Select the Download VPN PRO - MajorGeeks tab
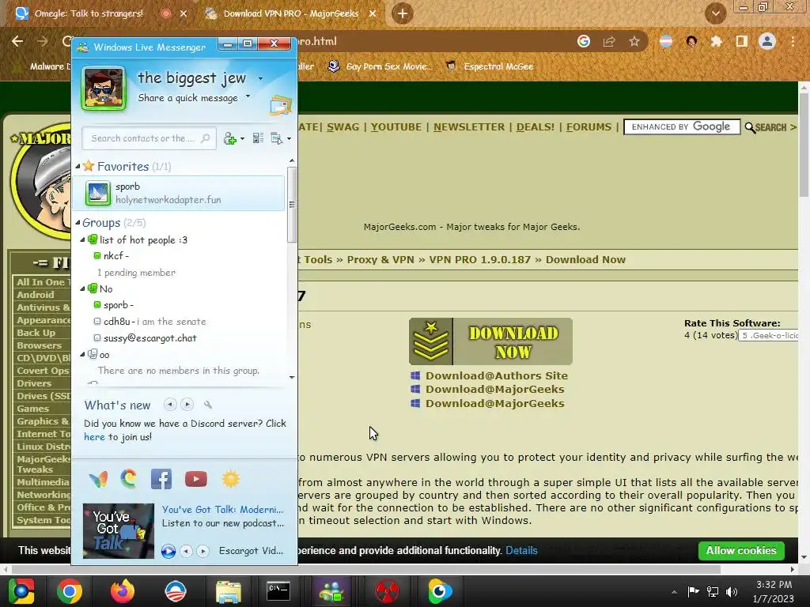The image size is (810, 607). click(x=291, y=13)
